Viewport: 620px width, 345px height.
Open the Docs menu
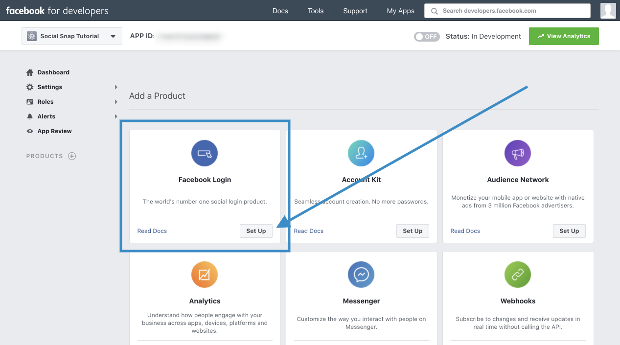pos(280,10)
